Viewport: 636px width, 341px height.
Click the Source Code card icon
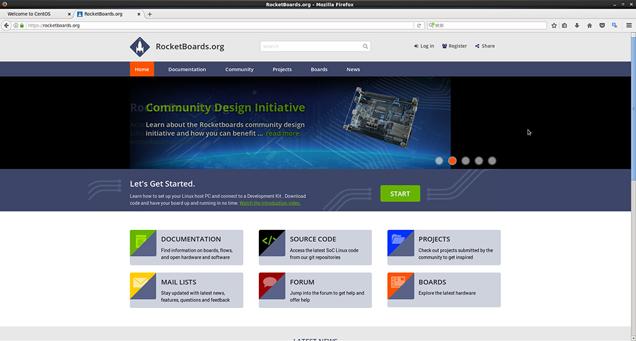click(272, 243)
